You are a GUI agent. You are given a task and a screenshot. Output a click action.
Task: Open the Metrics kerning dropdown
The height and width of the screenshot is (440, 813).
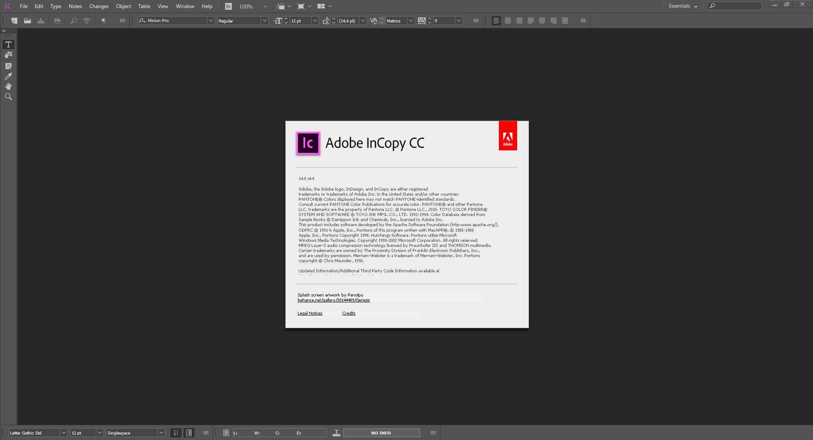(411, 21)
